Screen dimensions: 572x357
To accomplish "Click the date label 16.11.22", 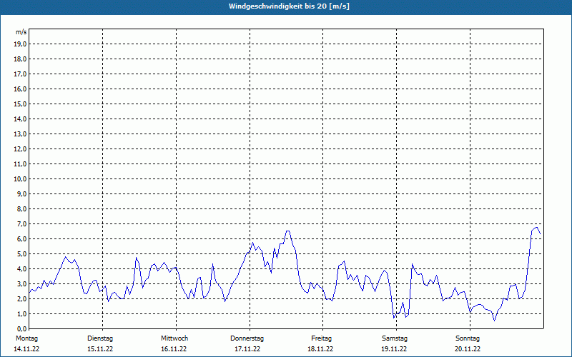I will pyautogui.click(x=174, y=349).
